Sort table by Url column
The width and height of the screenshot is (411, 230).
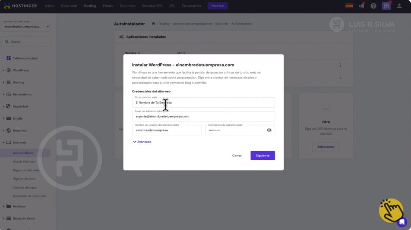(x=181, y=53)
